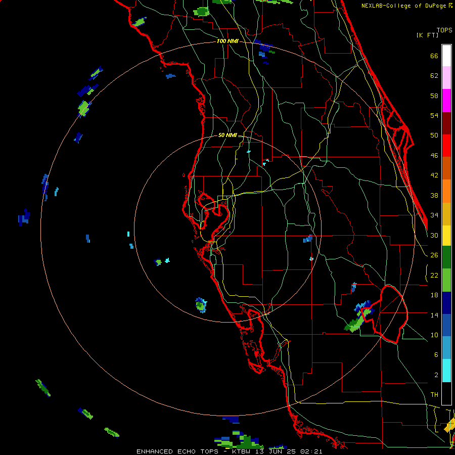Click the '[K FT]' units label
Image resolution: width=455 pixels, height=455 pixels.
pyautogui.click(x=427, y=35)
